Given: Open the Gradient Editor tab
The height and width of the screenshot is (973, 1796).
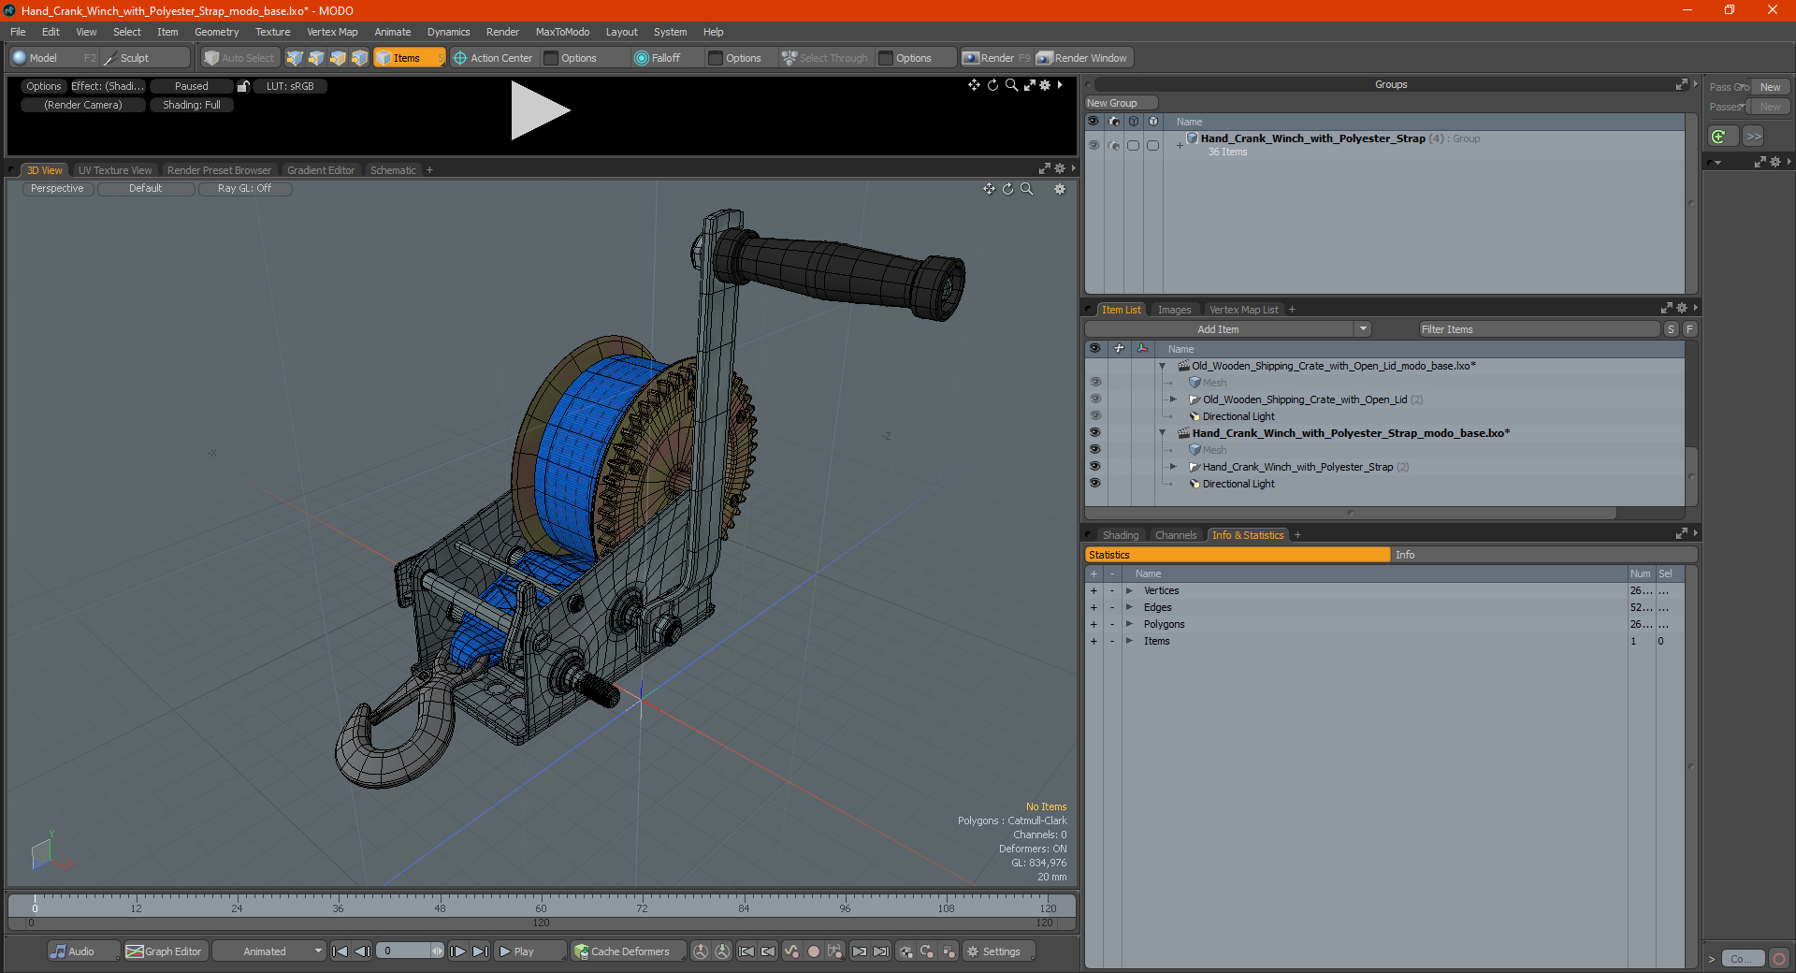Looking at the screenshot, I should click(321, 170).
